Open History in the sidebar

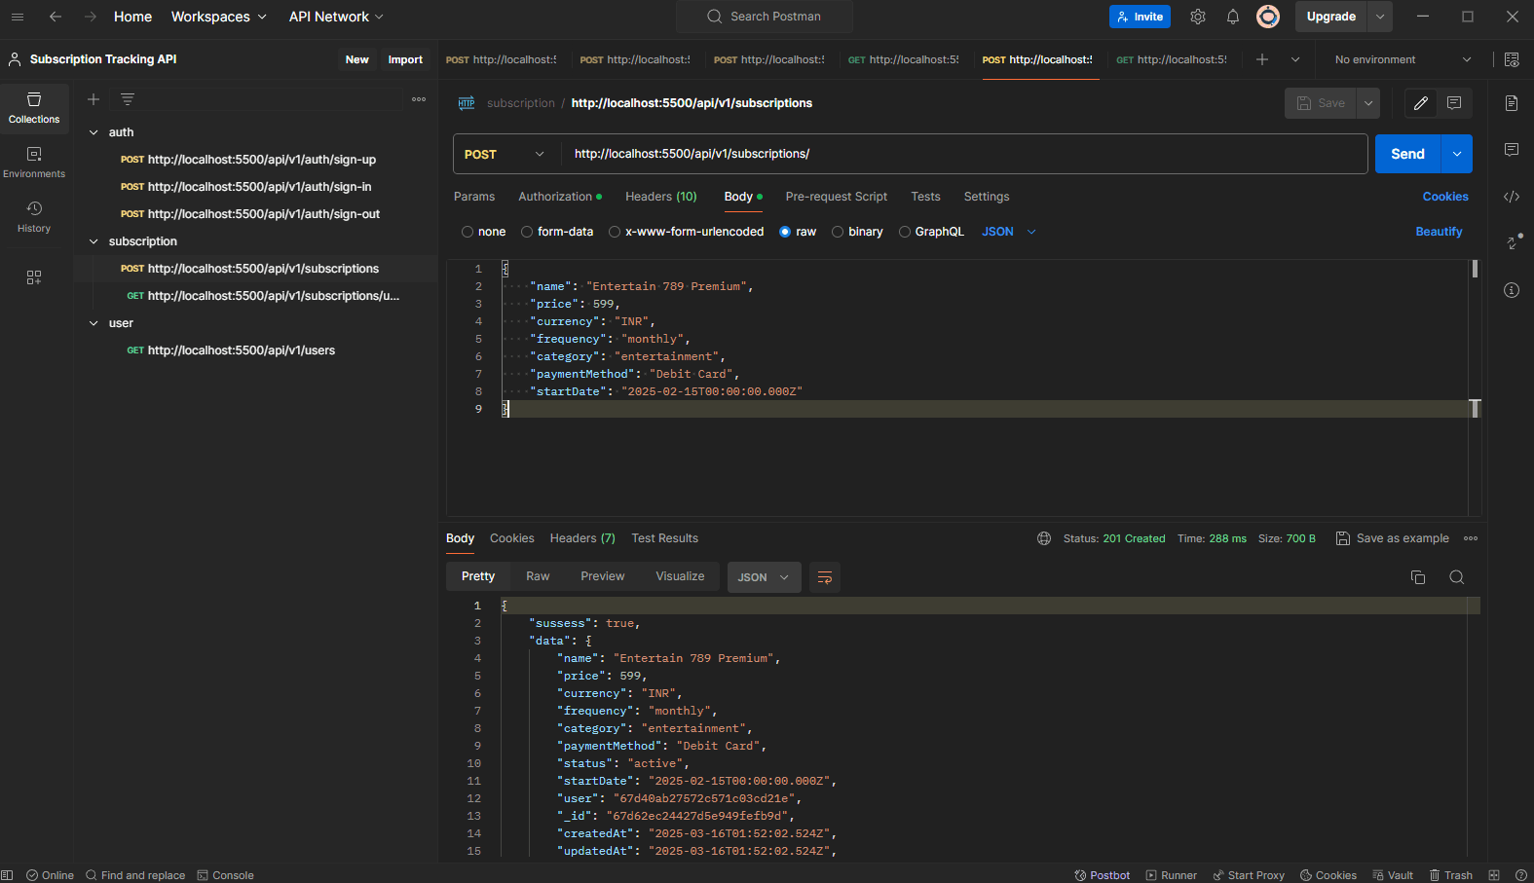pyautogui.click(x=34, y=216)
